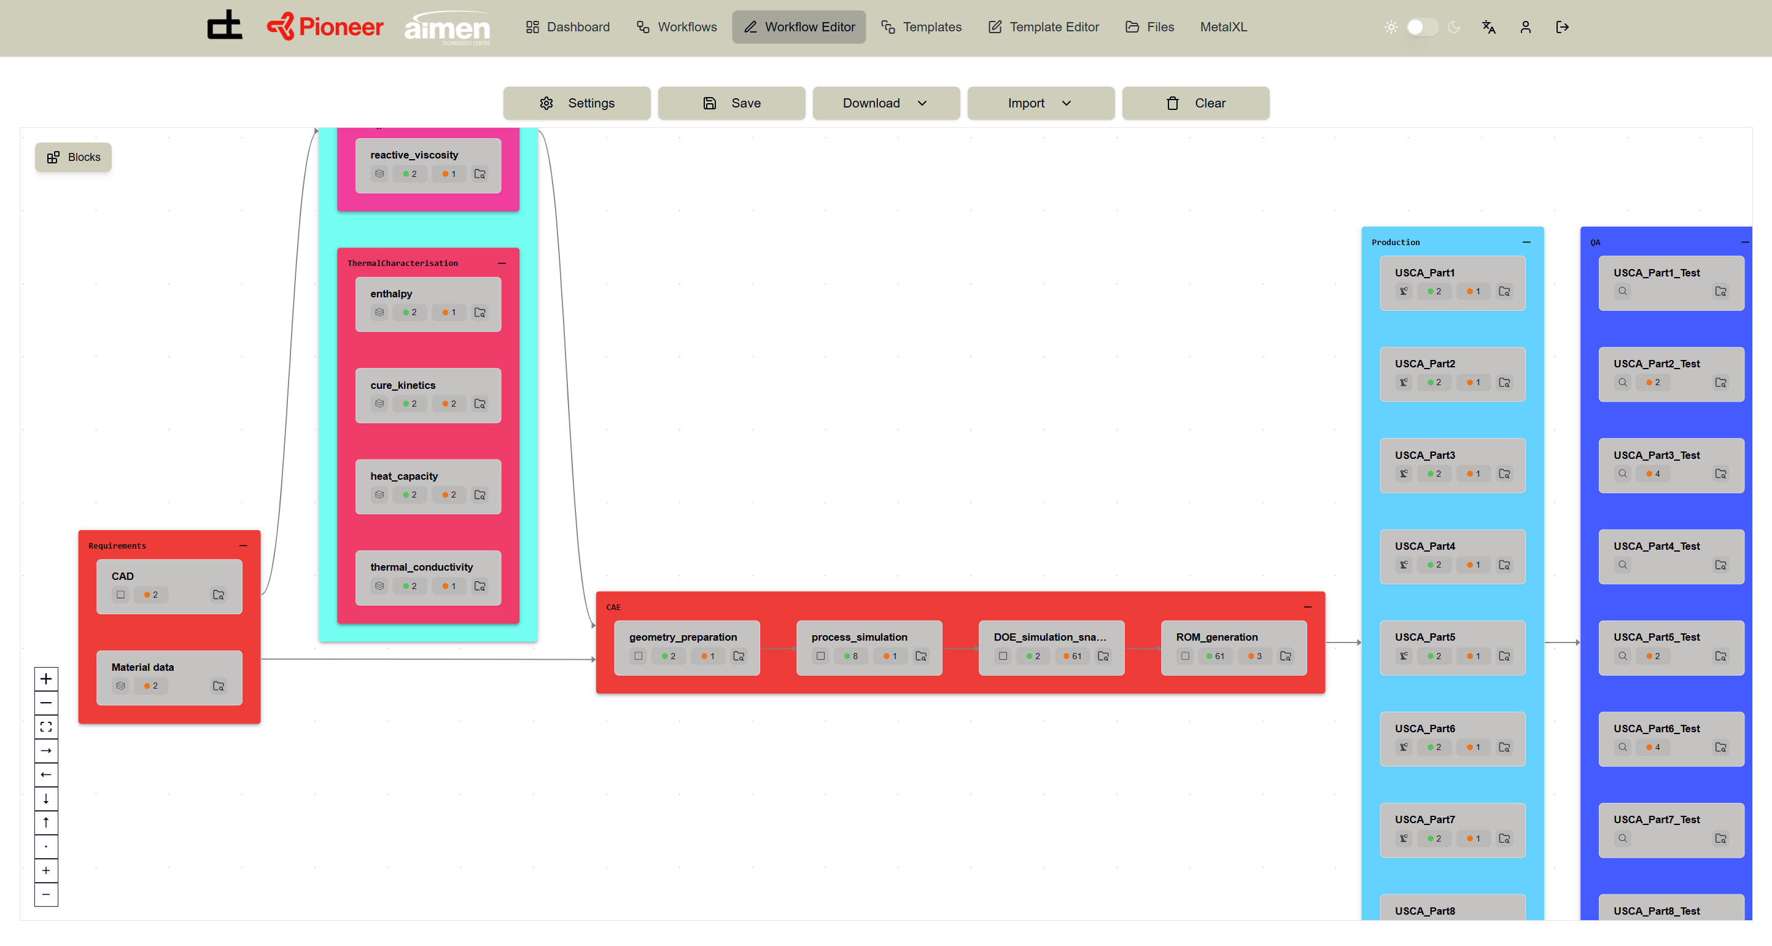Collapse the ThermalCharacterisation group
This screenshot has width=1772, height=946.
[502, 263]
